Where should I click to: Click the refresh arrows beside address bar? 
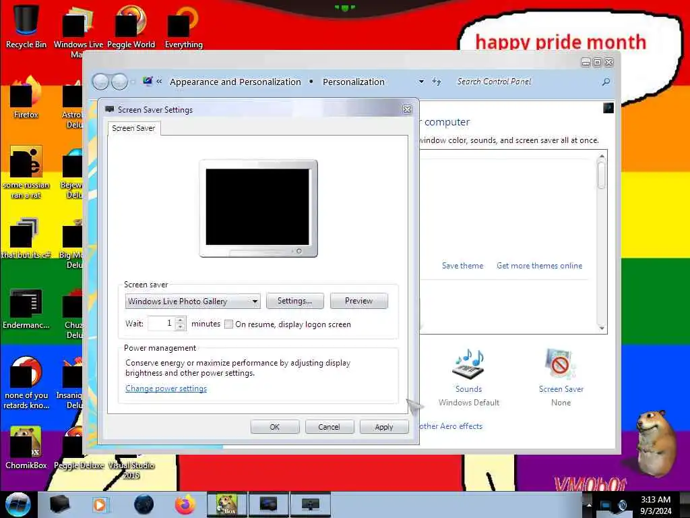click(437, 82)
